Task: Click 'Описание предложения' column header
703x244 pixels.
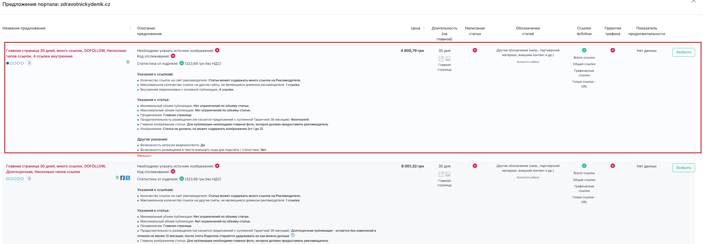Action: pyautogui.click(x=149, y=31)
